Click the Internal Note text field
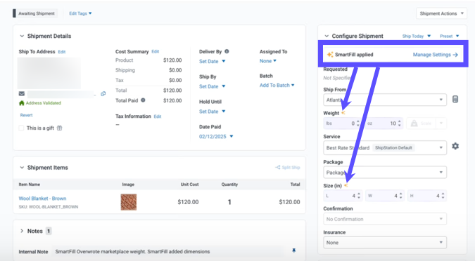The image size is (475, 261). 168,252
